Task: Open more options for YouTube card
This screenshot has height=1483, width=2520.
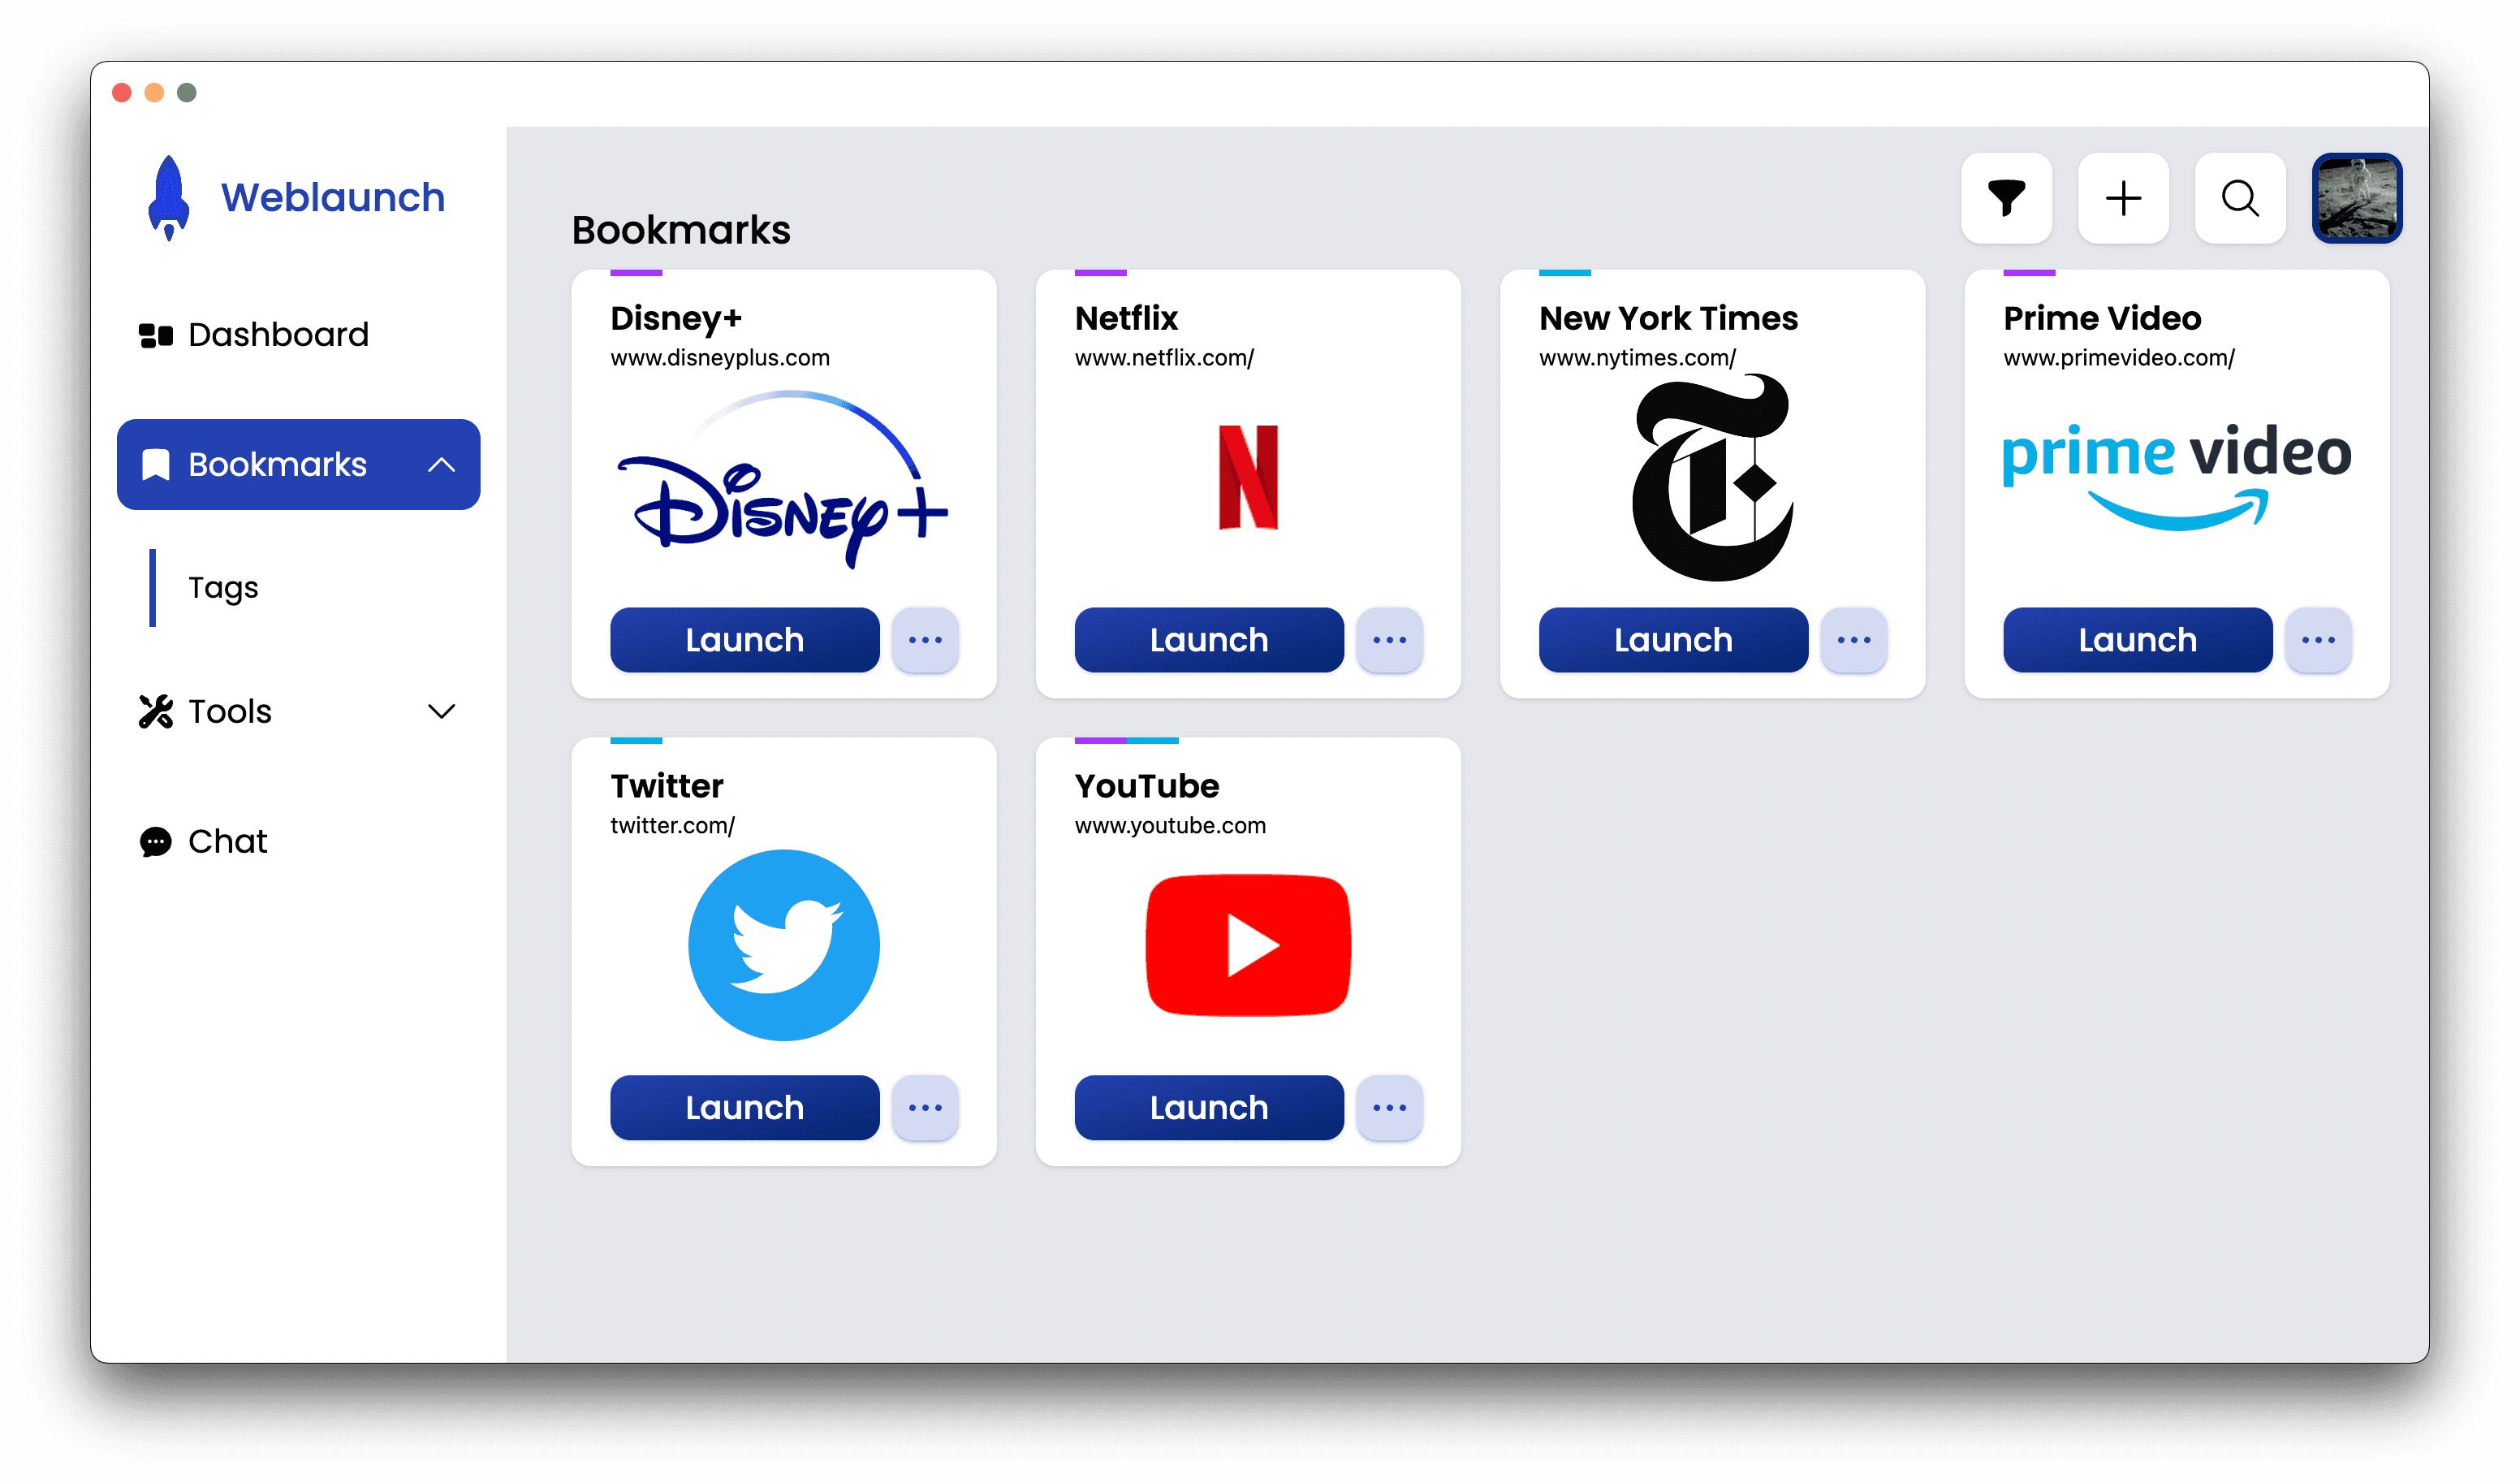Action: 1389,1108
